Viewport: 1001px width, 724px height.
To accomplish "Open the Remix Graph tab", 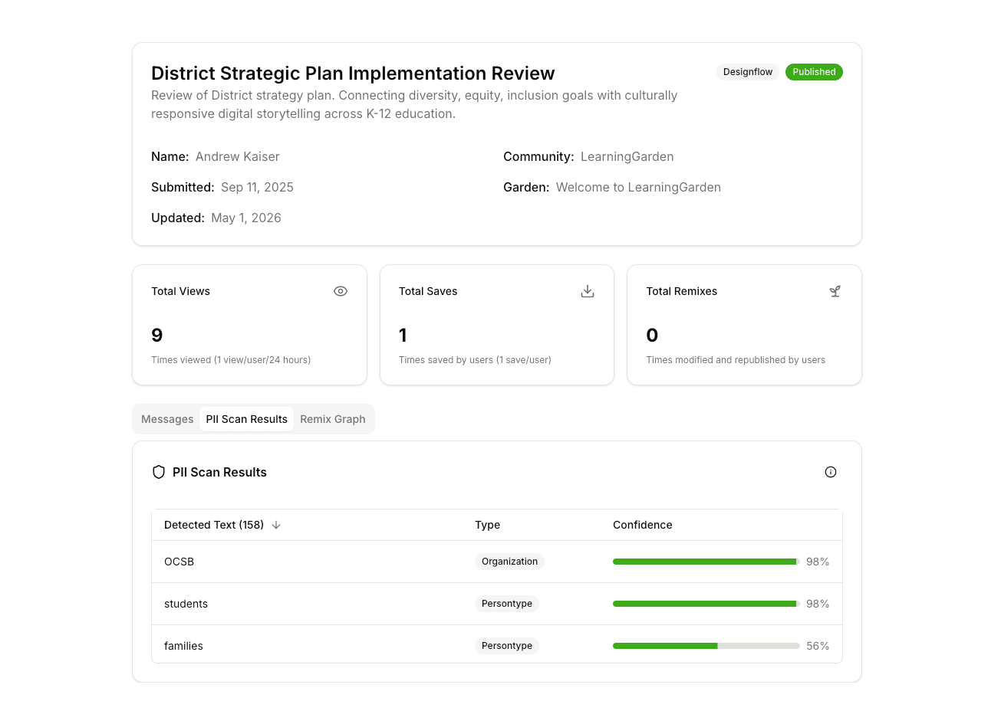I will 333,419.
